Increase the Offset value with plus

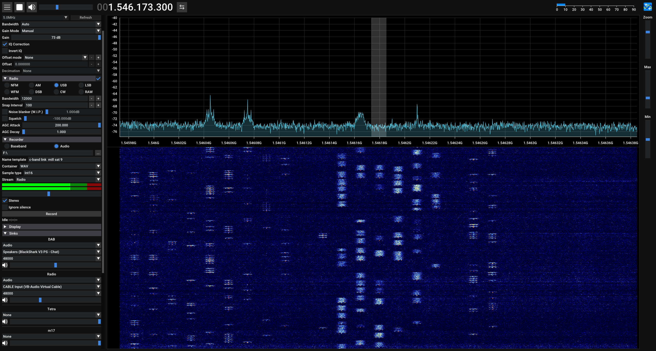click(x=98, y=64)
